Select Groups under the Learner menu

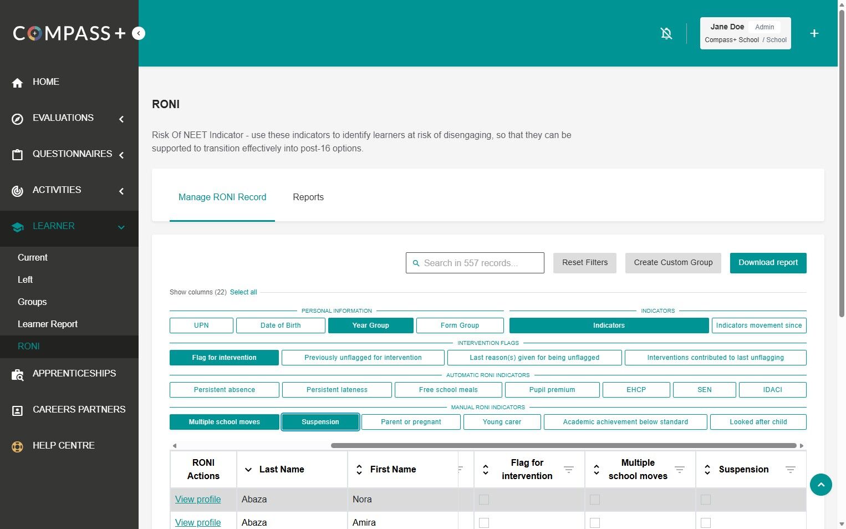[32, 302]
